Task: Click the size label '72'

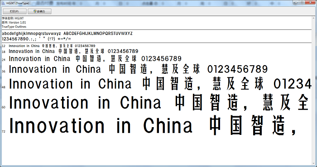Action: pyautogui.click(x=4, y=131)
